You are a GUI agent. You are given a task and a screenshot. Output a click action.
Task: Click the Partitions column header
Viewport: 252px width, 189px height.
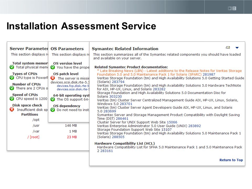30,114
